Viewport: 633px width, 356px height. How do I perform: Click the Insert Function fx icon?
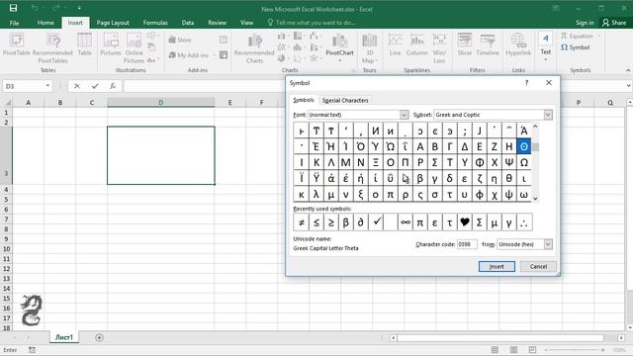coord(113,86)
